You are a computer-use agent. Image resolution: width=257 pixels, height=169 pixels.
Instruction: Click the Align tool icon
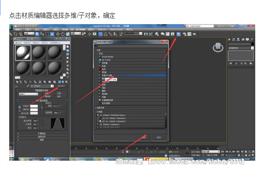point(151,34)
